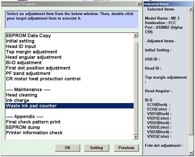Click Model Name : ME 2 text
The image size is (195, 157).
tap(162, 18)
